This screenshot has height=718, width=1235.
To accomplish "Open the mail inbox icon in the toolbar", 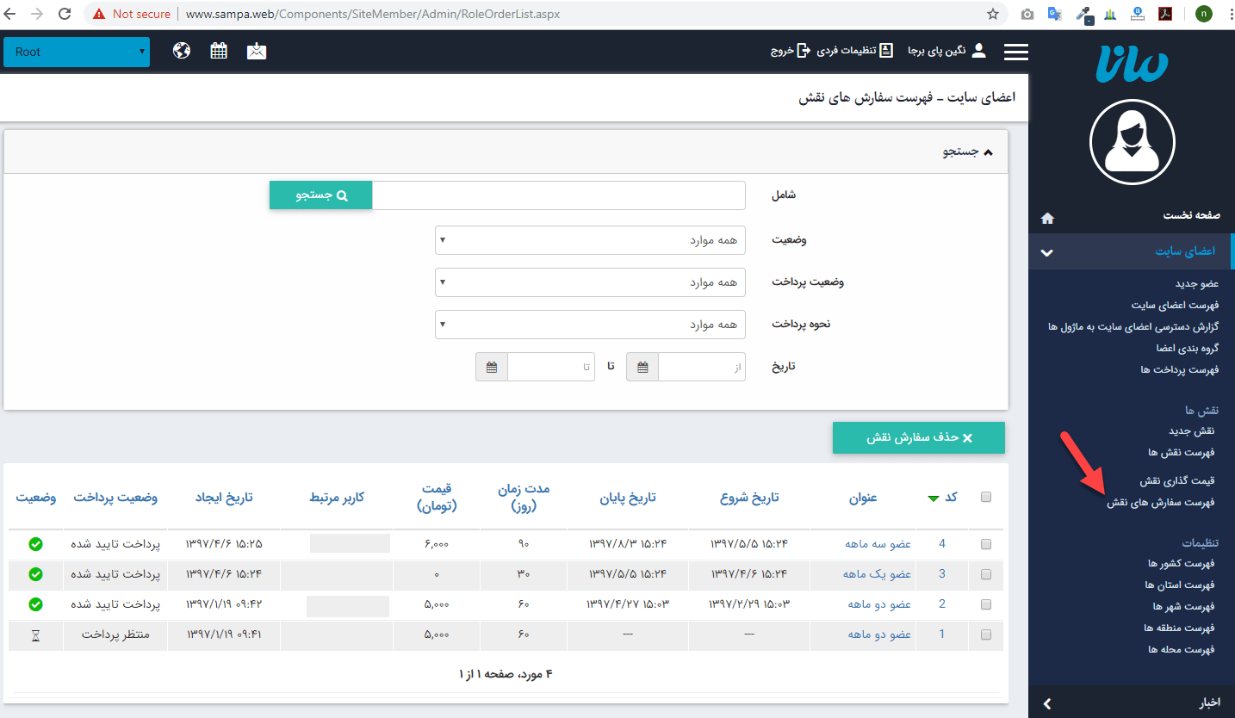I will 256,51.
